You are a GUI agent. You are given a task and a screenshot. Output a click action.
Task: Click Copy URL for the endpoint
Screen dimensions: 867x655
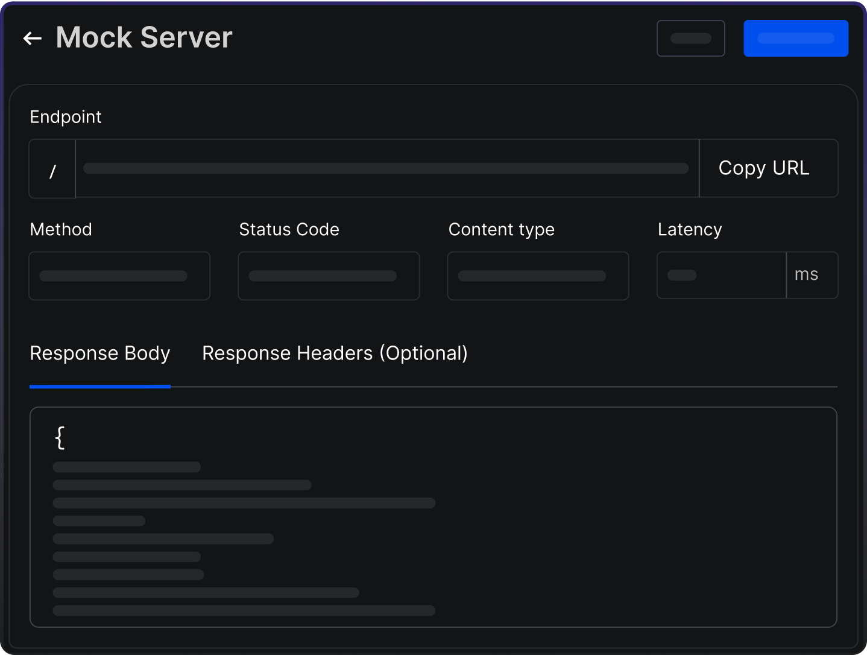(x=763, y=168)
